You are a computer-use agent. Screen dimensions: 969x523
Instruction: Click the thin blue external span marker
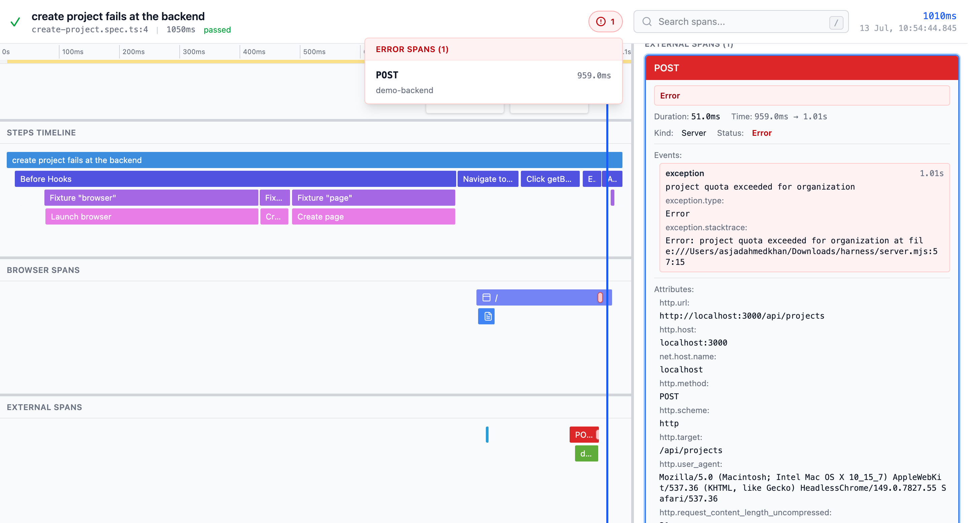487,434
